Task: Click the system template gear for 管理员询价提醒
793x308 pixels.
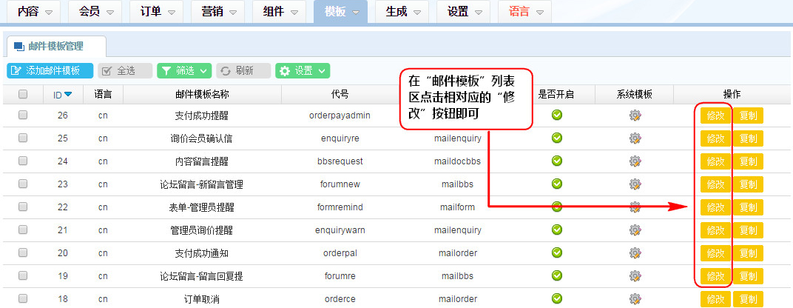Action: point(635,230)
